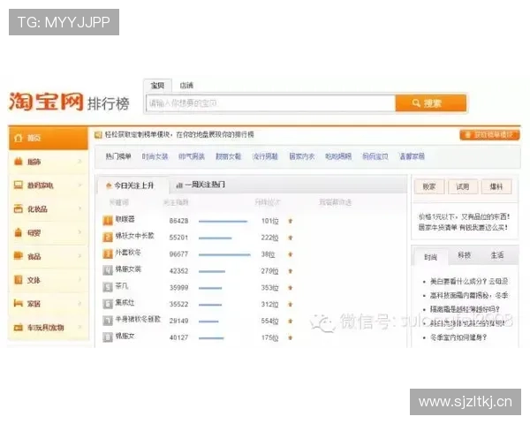Click the rank 7 badge beside 半身裙
This screenshot has height=424, width=530.
pos(108,321)
